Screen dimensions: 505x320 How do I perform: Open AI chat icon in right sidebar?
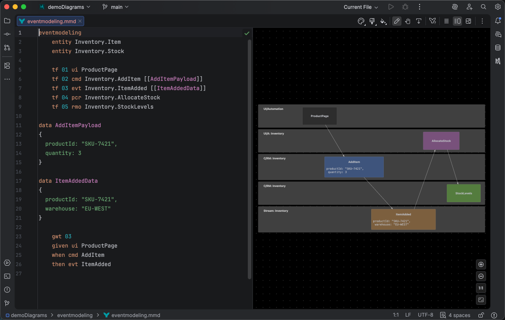coord(498,34)
